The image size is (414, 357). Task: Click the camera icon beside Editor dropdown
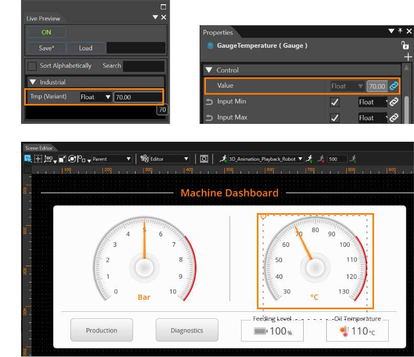[x=144, y=159]
